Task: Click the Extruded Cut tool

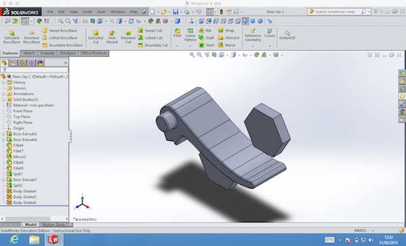Action: pos(95,37)
